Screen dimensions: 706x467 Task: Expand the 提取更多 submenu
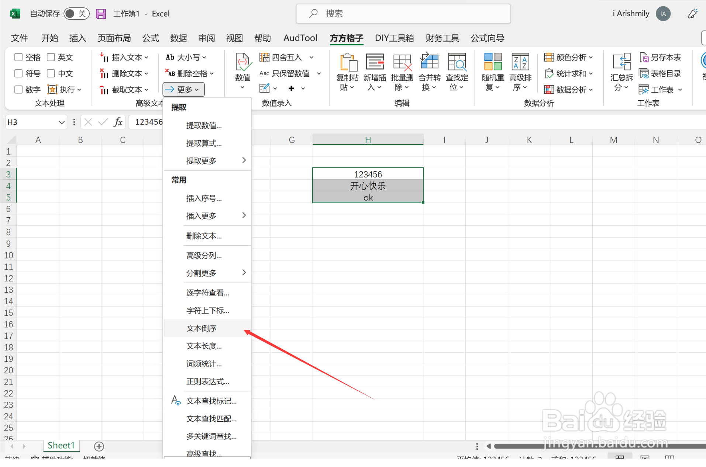(208, 160)
